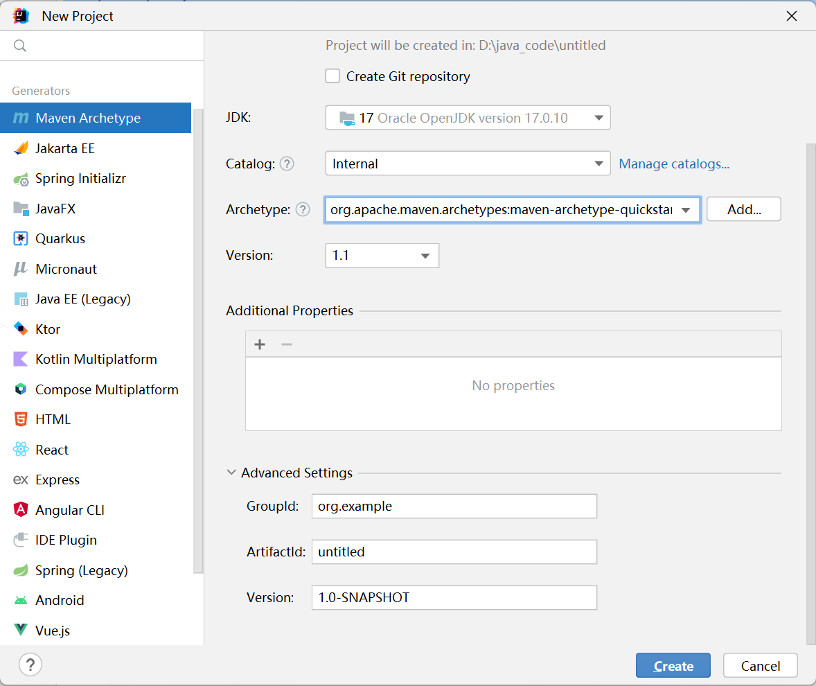816x686 pixels.
Task: Click the settings pane vertical scrollbar
Action: 810,394
